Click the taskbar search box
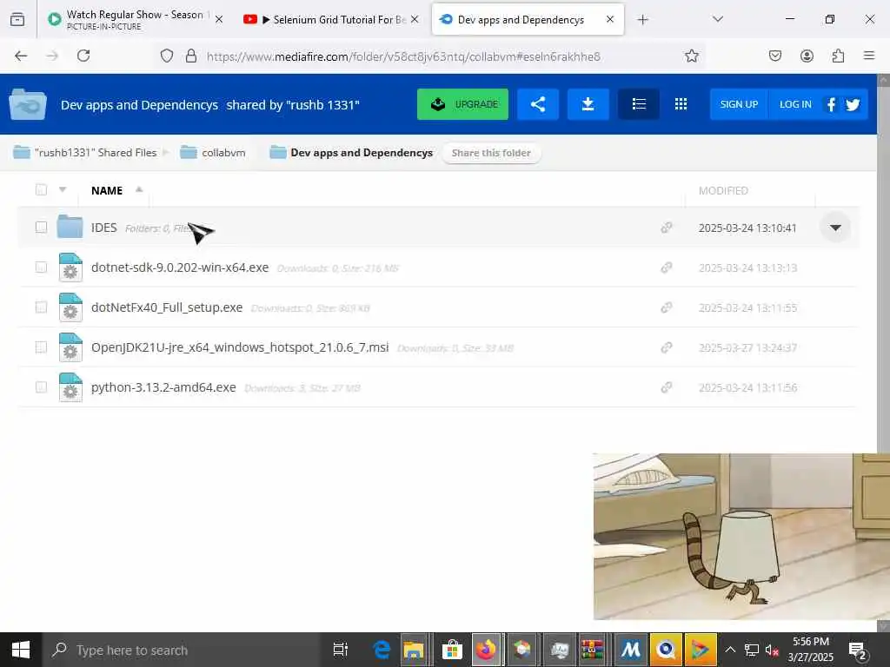The image size is (890, 667). pyautogui.click(x=181, y=650)
